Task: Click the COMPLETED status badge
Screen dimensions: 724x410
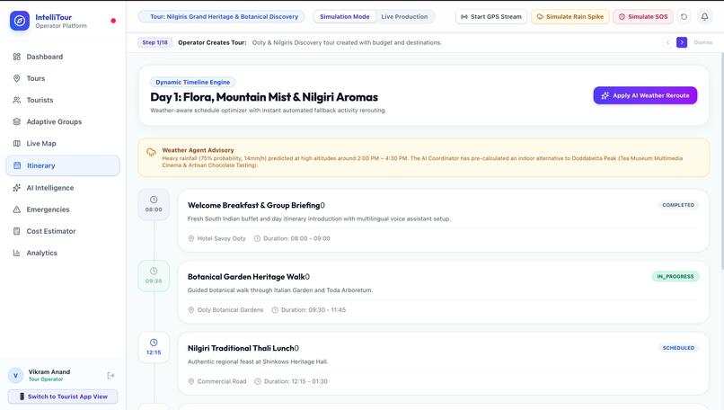Action: [678, 205]
